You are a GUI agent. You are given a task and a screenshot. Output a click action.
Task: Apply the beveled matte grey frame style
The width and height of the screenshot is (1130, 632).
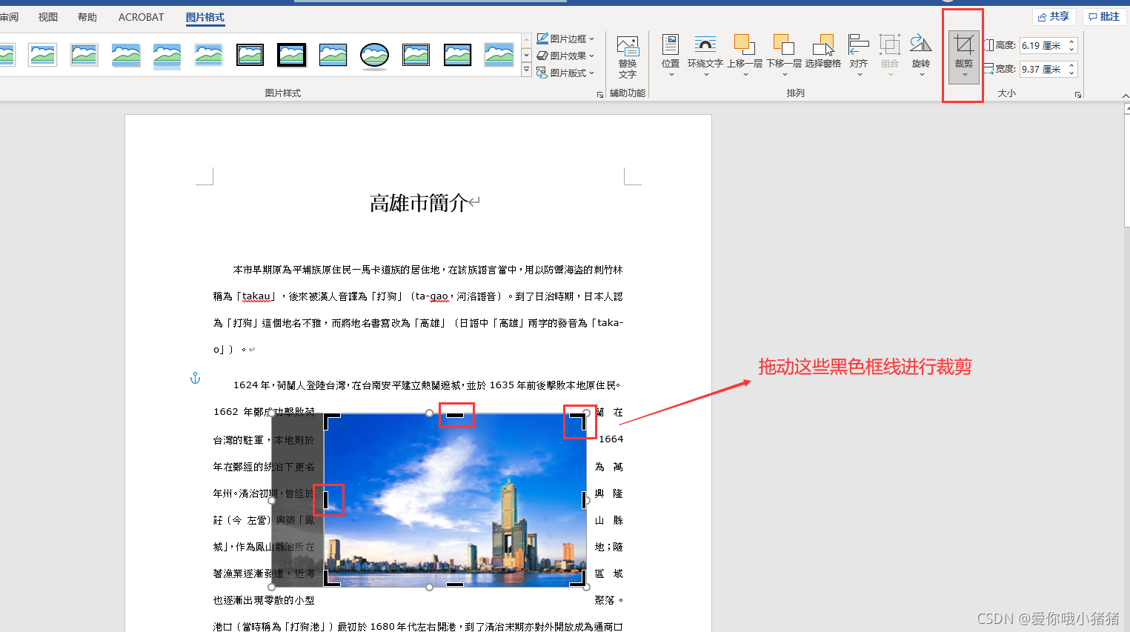click(84, 55)
